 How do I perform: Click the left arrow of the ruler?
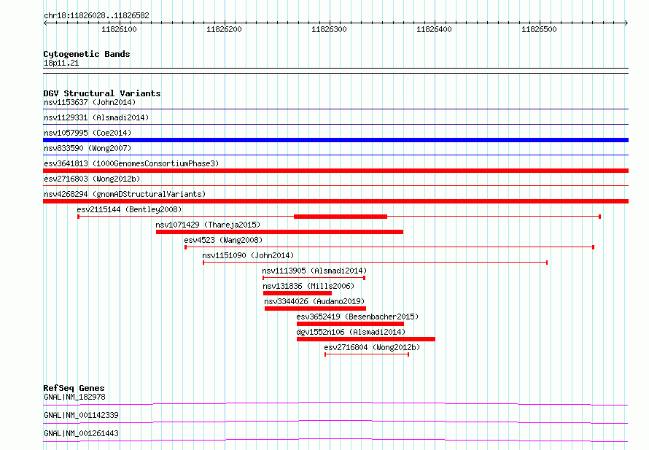pyautogui.click(x=45, y=23)
